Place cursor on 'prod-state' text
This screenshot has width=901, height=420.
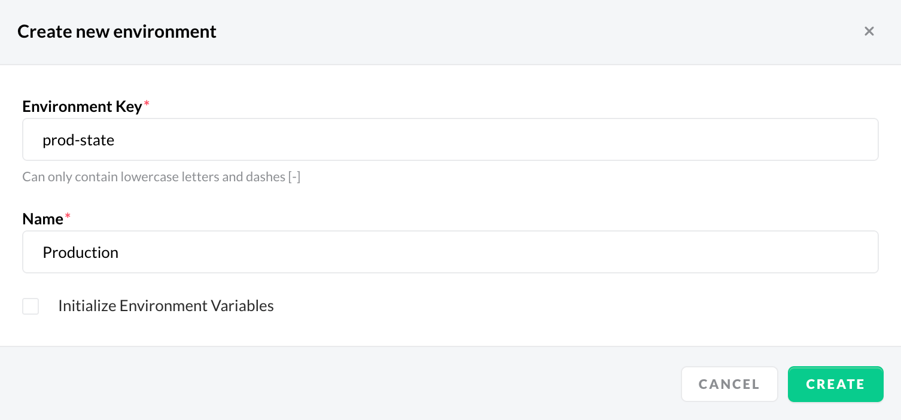point(78,141)
